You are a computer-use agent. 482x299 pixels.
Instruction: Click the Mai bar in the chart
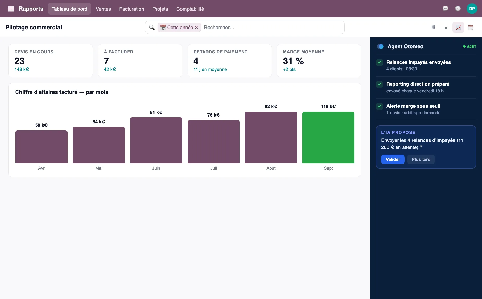[x=99, y=145]
